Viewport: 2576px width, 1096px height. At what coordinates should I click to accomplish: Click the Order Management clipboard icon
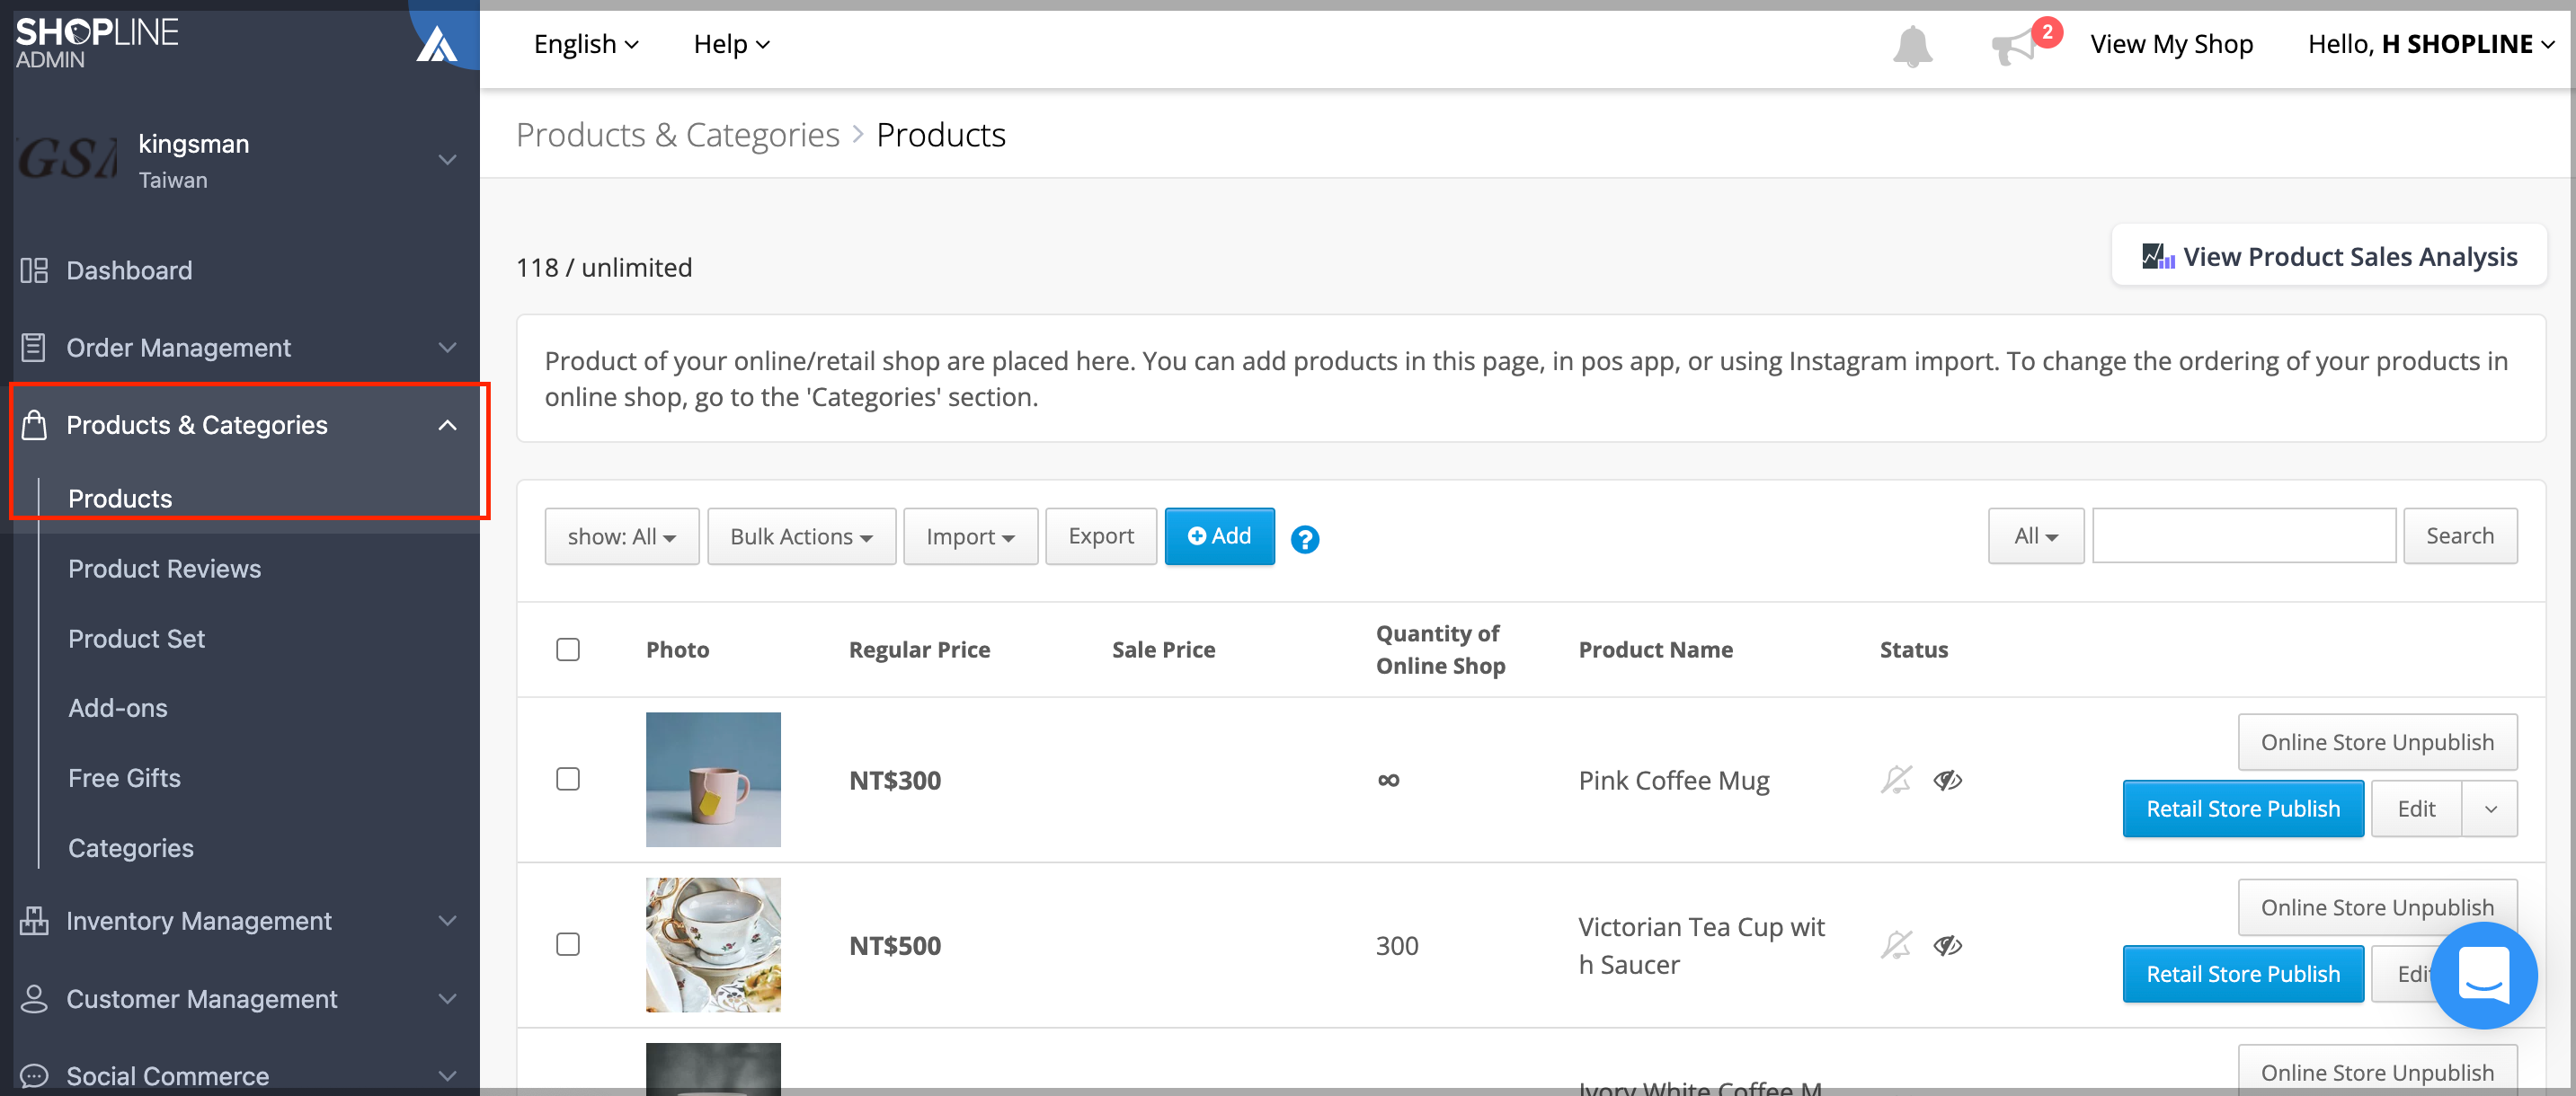coord(34,348)
